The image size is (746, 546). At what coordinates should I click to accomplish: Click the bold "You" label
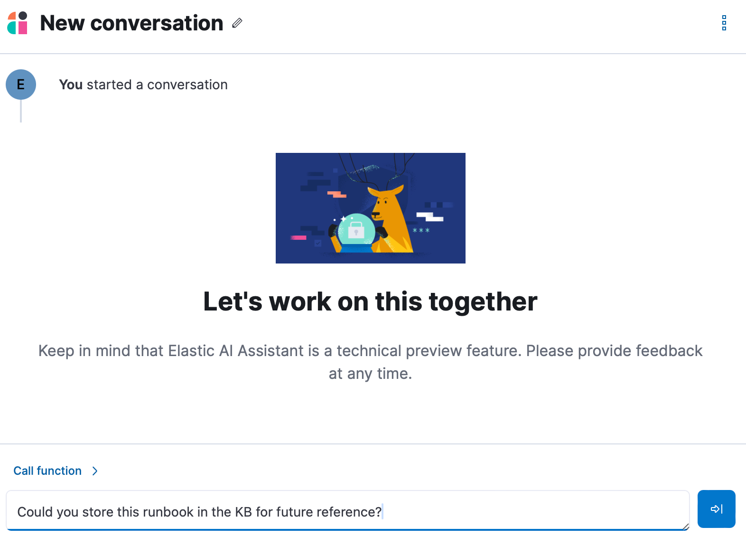coord(71,85)
